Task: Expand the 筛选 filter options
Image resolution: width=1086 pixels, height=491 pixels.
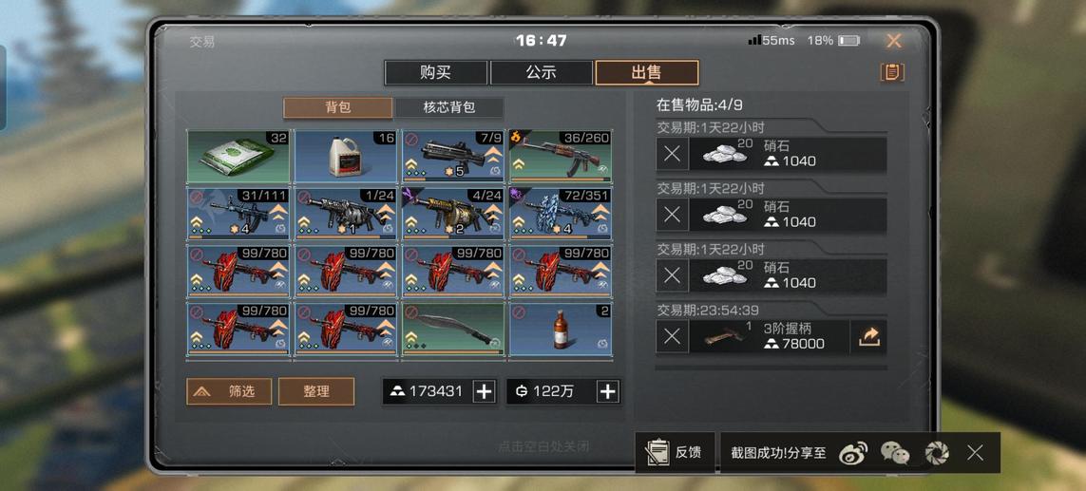Action: point(229,391)
